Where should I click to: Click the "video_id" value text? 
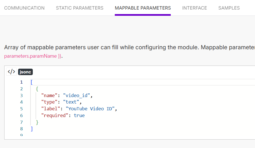(x=76, y=96)
